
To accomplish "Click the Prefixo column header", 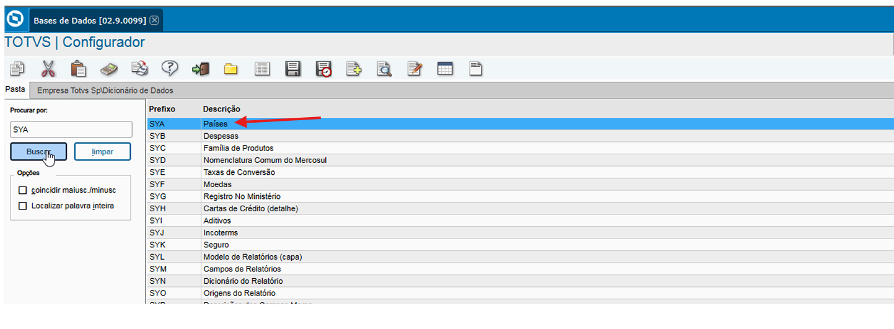I will (162, 109).
